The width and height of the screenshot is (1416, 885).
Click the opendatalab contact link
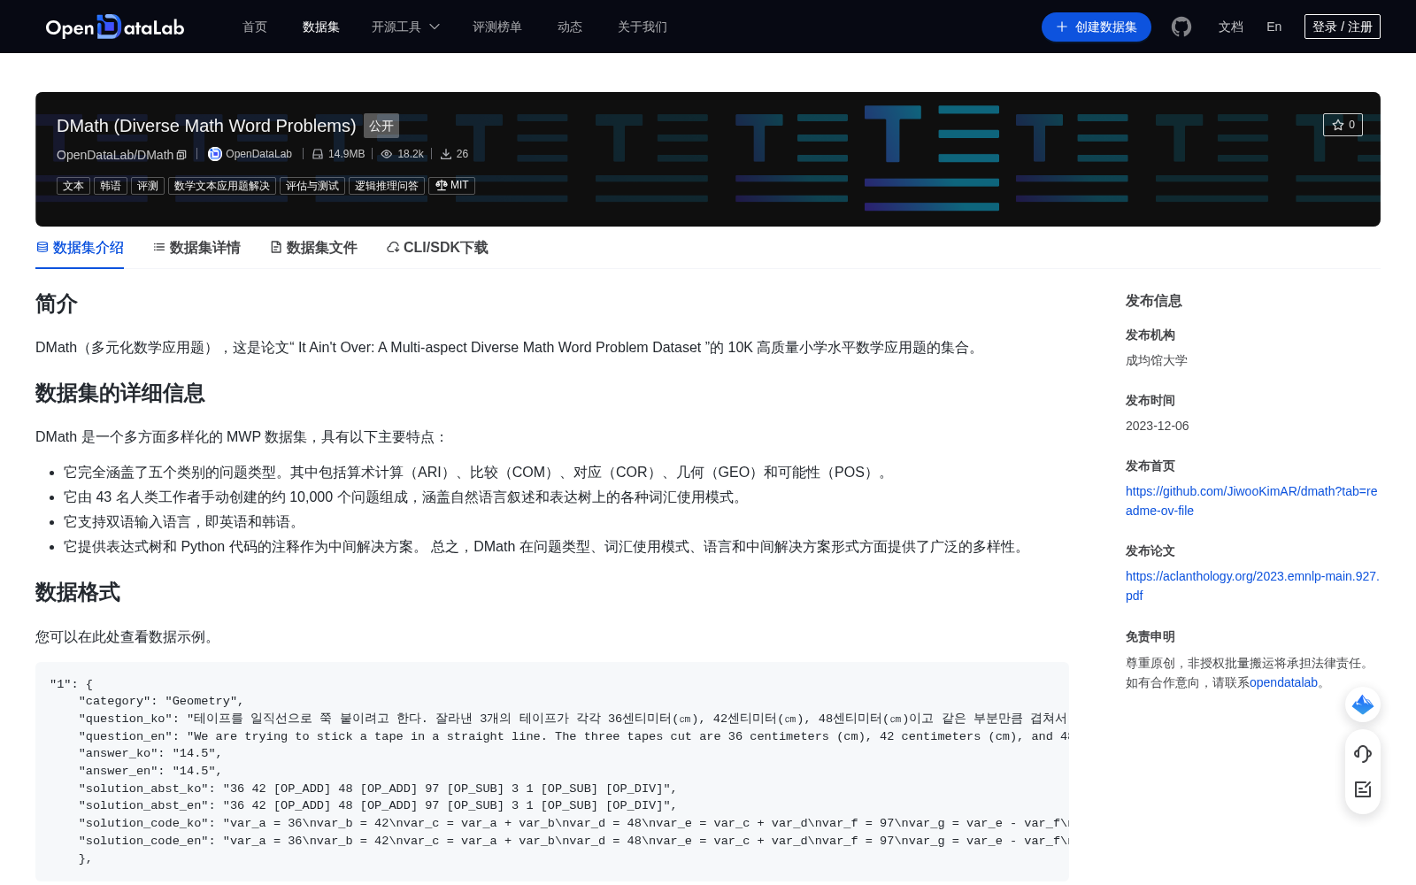tap(1283, 682)
